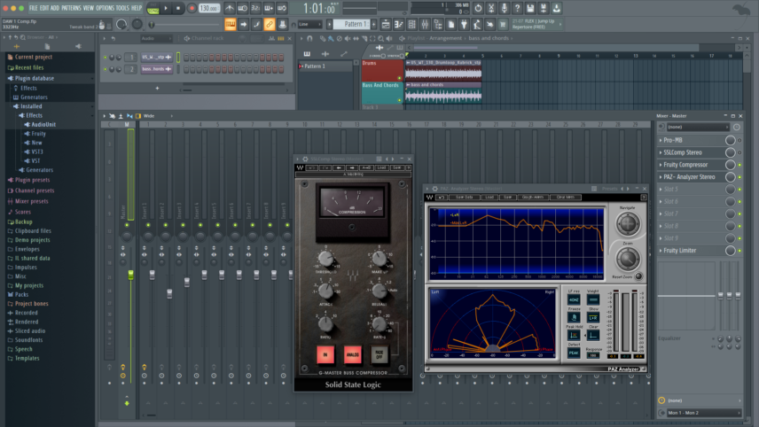Click the Reset Zoom button in PAZ Analyzer
Image resolution: width=759 pixels, height=427 pixels.
(x=638, y=276)
